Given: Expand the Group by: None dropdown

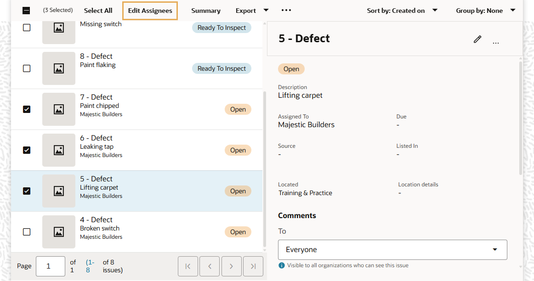Looking at the screenshot, I should 485,11.
